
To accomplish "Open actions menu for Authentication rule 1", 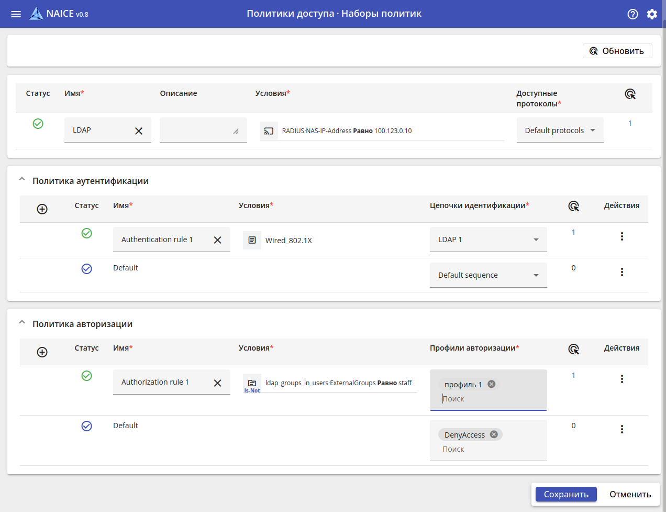I will (x=621, y=236).
